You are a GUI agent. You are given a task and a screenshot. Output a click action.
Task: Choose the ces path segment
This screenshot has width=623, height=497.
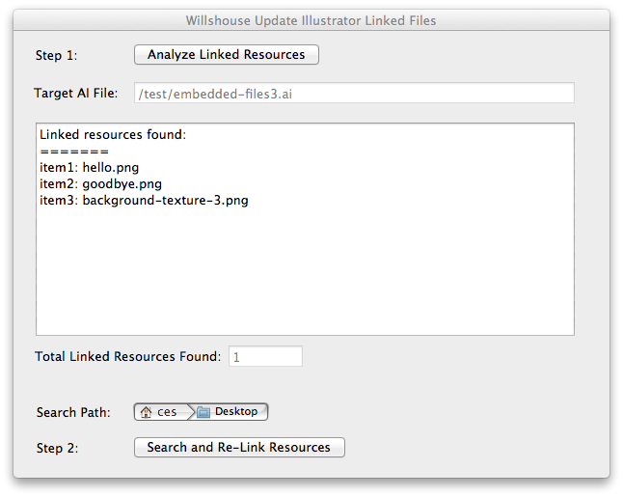[161, 412]
